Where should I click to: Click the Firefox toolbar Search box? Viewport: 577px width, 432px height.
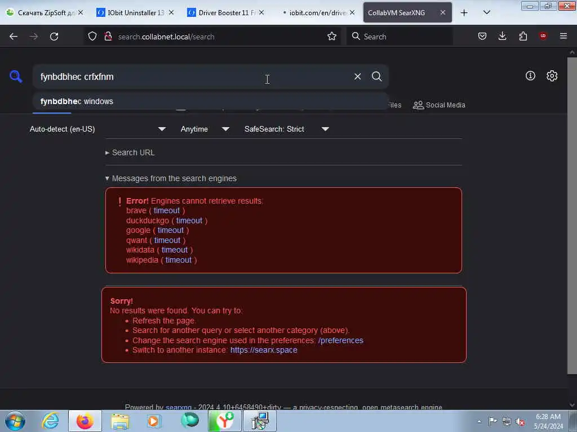(400, 37)
